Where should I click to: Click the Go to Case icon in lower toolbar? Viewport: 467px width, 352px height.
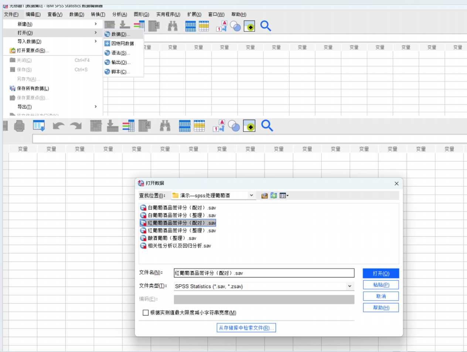[x=96, y=126]
